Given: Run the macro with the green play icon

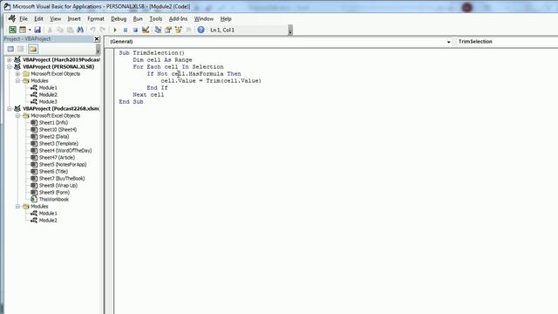Looking at the screenshot, I should (115, 30).
